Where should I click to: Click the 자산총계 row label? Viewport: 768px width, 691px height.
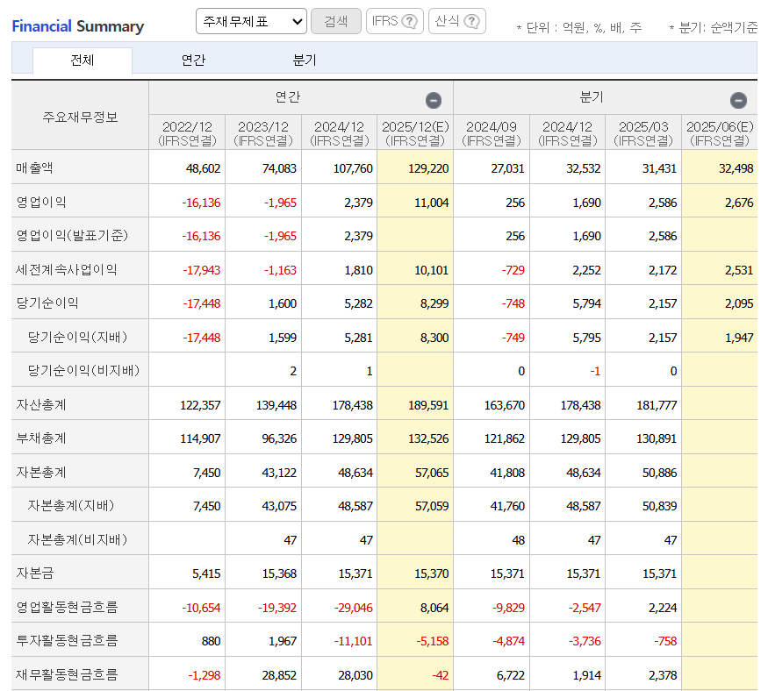(40, 405)
